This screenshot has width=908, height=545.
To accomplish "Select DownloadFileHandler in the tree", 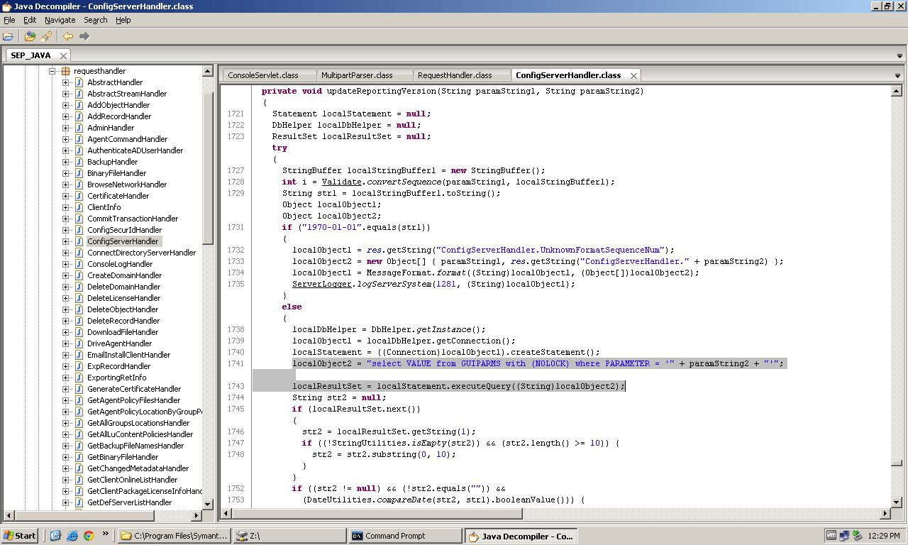I will (123, 332).
